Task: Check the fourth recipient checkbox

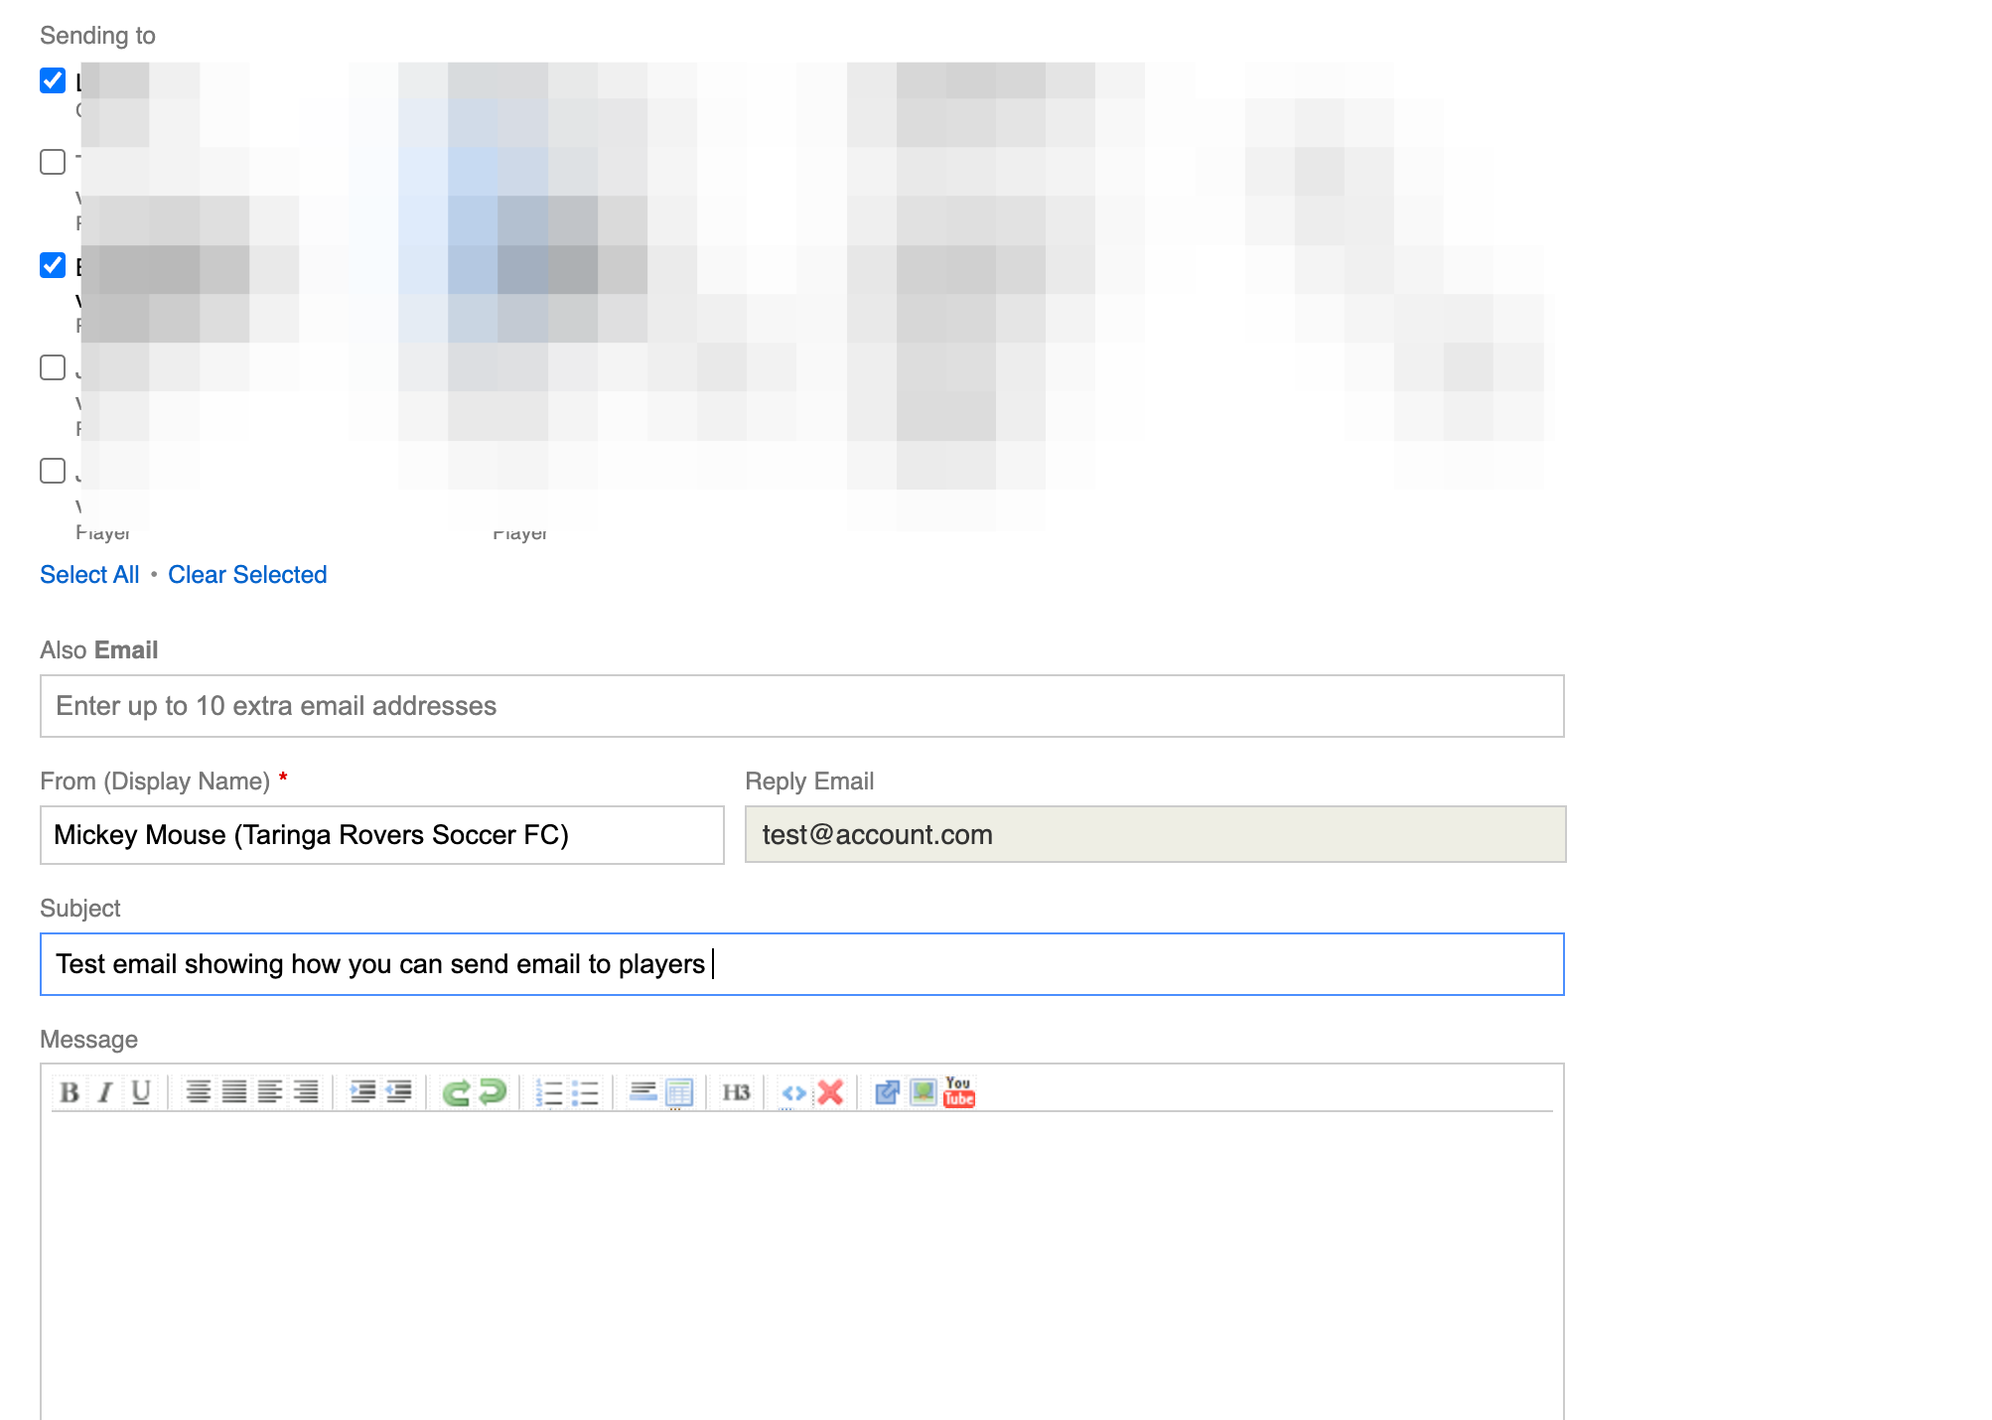Action: (53, 367)
